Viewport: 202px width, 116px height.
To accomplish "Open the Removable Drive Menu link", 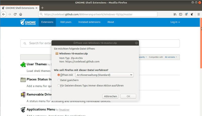I will (x=39, y=94).
